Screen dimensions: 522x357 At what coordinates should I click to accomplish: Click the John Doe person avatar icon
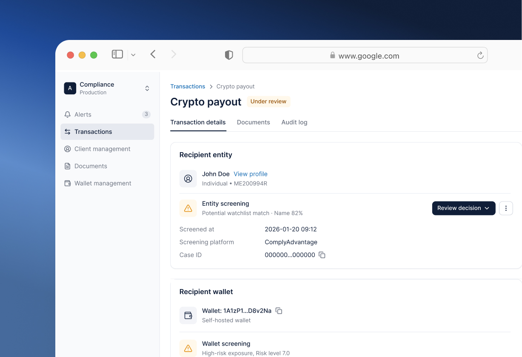(x=188, y=178)
